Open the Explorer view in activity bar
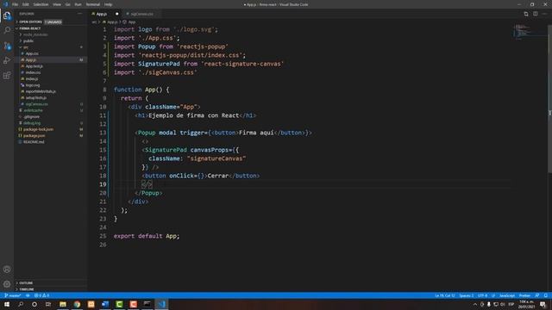 [x=7, y=15]
